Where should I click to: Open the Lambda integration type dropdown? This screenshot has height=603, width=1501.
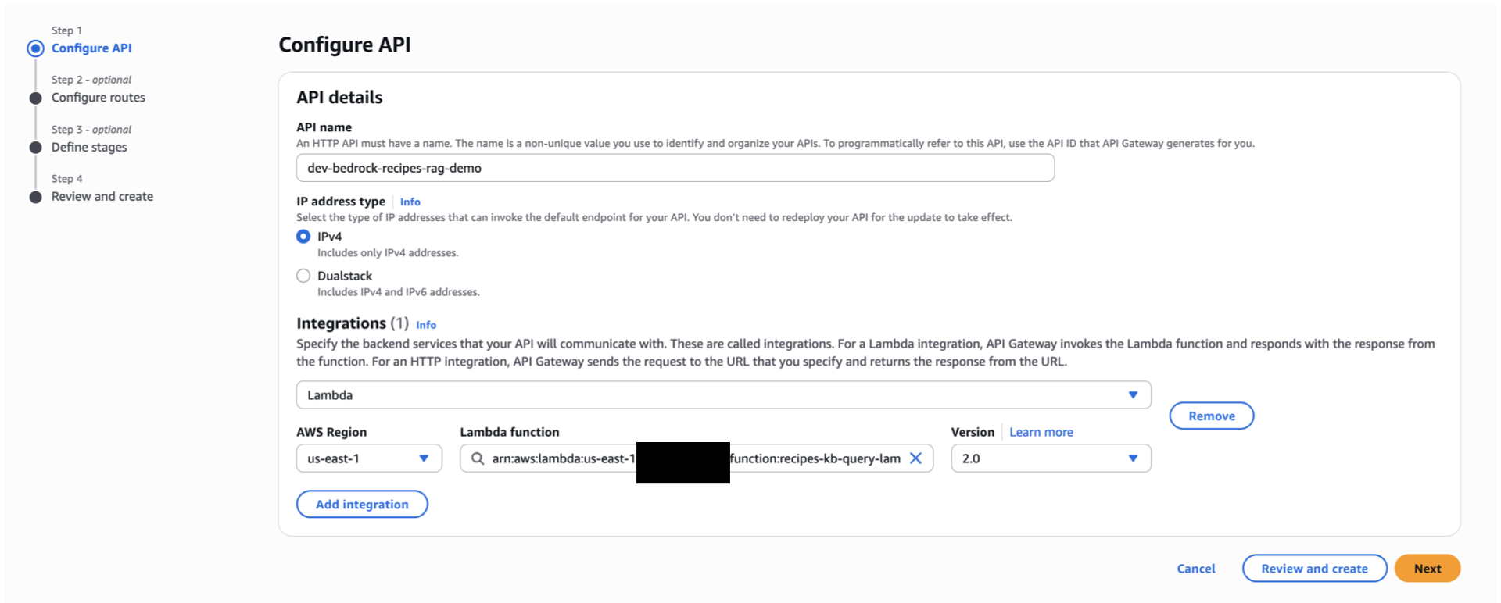(x=722, y=395)
